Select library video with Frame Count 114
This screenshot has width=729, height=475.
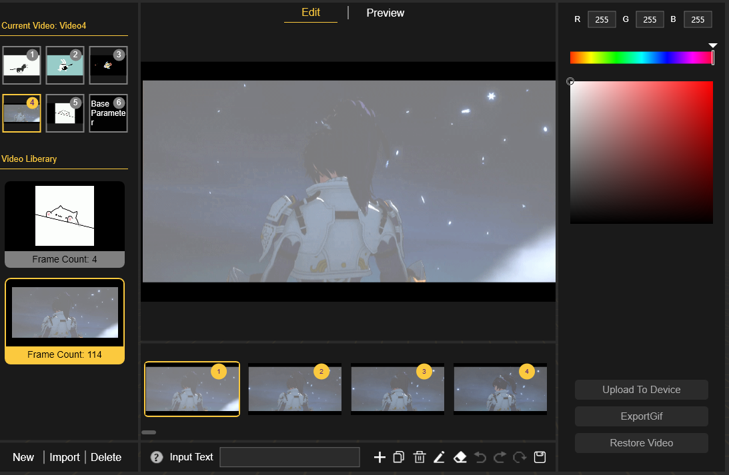[65, 321]
